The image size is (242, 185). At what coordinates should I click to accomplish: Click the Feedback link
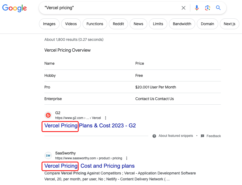pos(214,136)
